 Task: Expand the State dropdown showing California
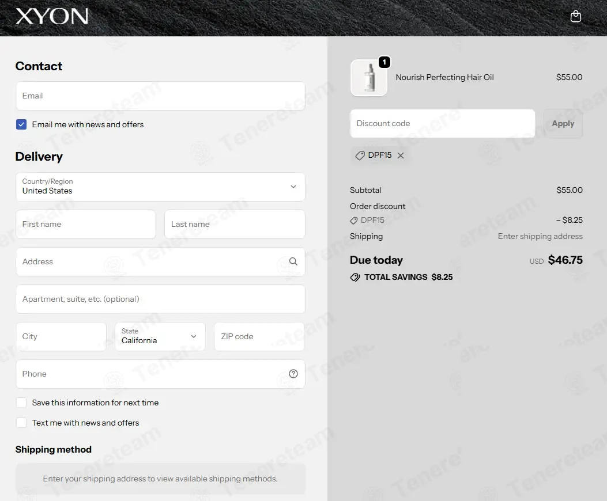[x=160, y=336]
